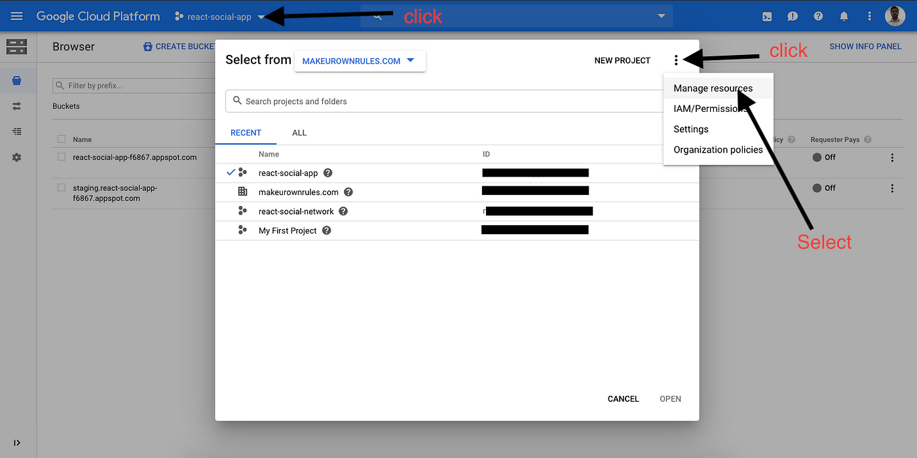Screen dimensions: 917x458
Task: Open the MAKEUROWNRULES.COM organization dropdown
Action: click(x=360, y=61)
